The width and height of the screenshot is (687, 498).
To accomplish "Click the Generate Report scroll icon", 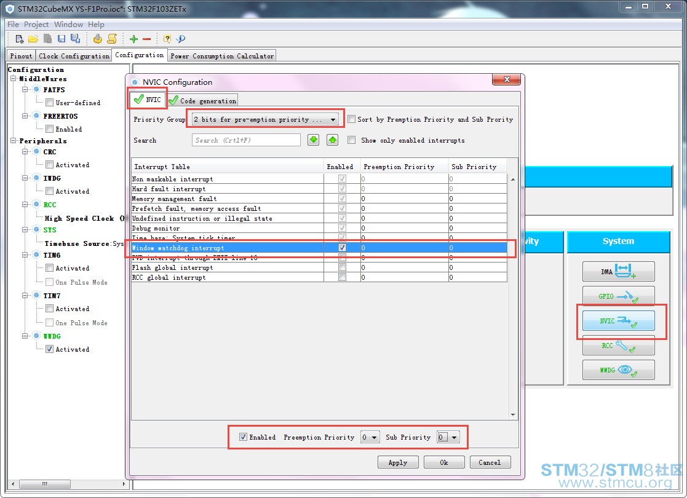I will click(x=112, y=39).
